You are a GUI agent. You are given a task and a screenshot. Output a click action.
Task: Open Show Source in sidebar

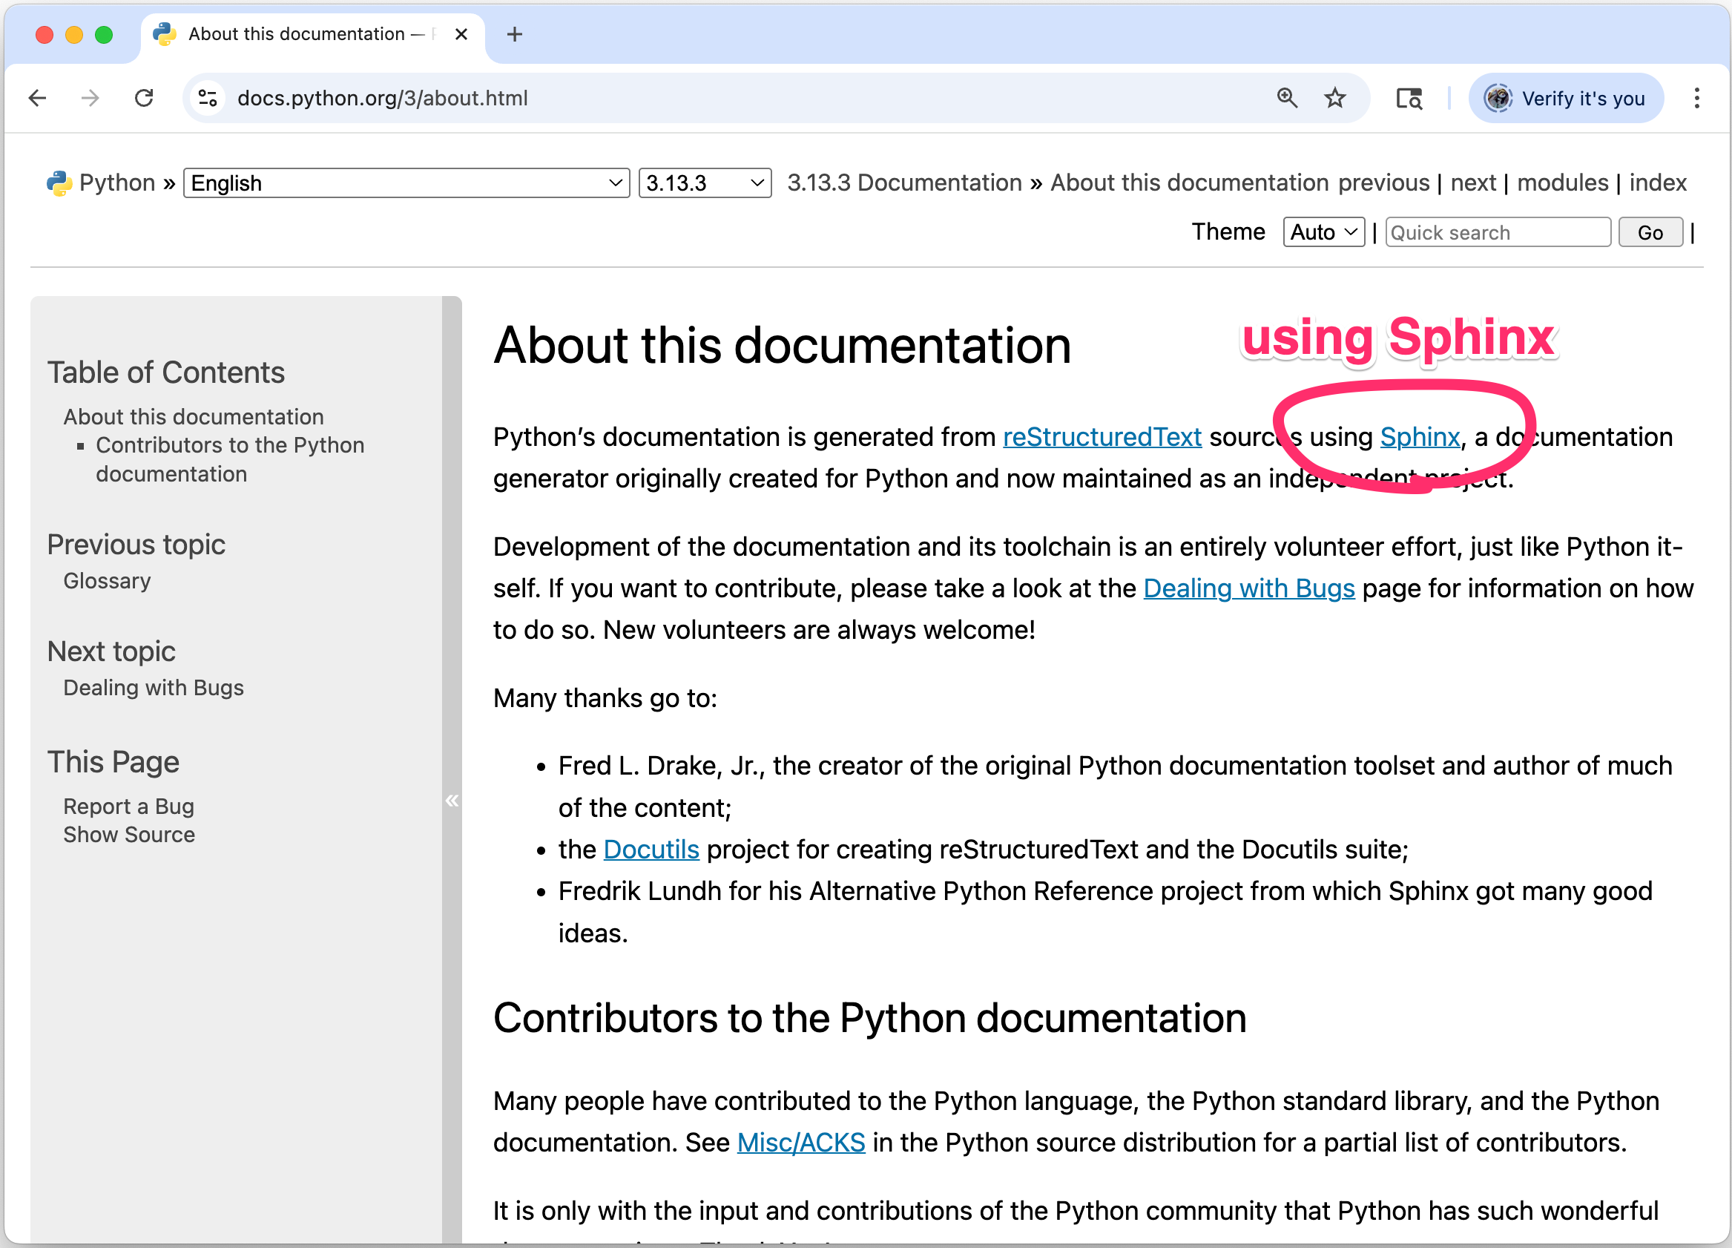click(x=129, y=835)
